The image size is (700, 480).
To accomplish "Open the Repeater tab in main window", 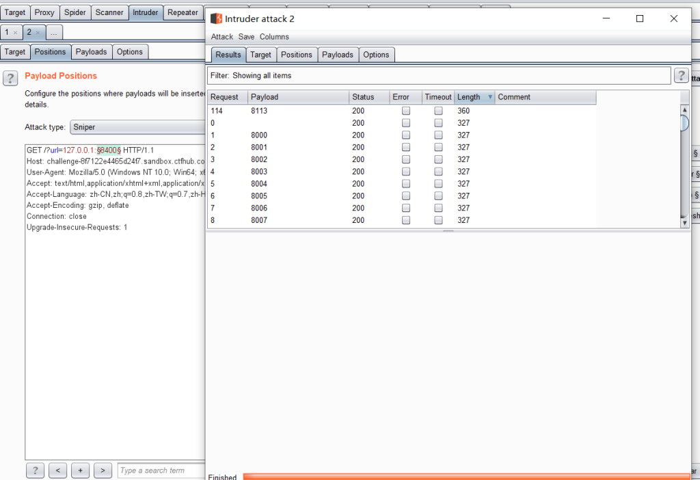I will coord(183,12).
